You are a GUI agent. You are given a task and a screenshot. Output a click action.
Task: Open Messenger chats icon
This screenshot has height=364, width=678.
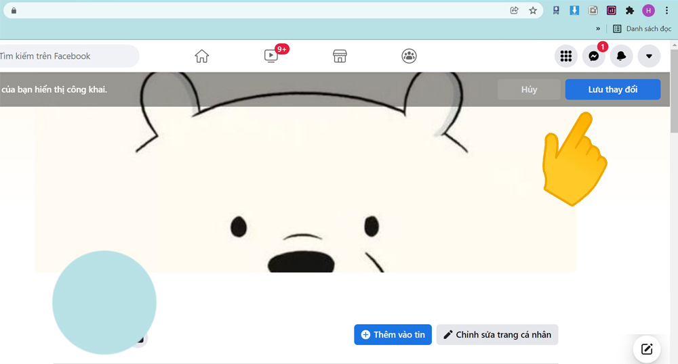[x=593, y=56]
